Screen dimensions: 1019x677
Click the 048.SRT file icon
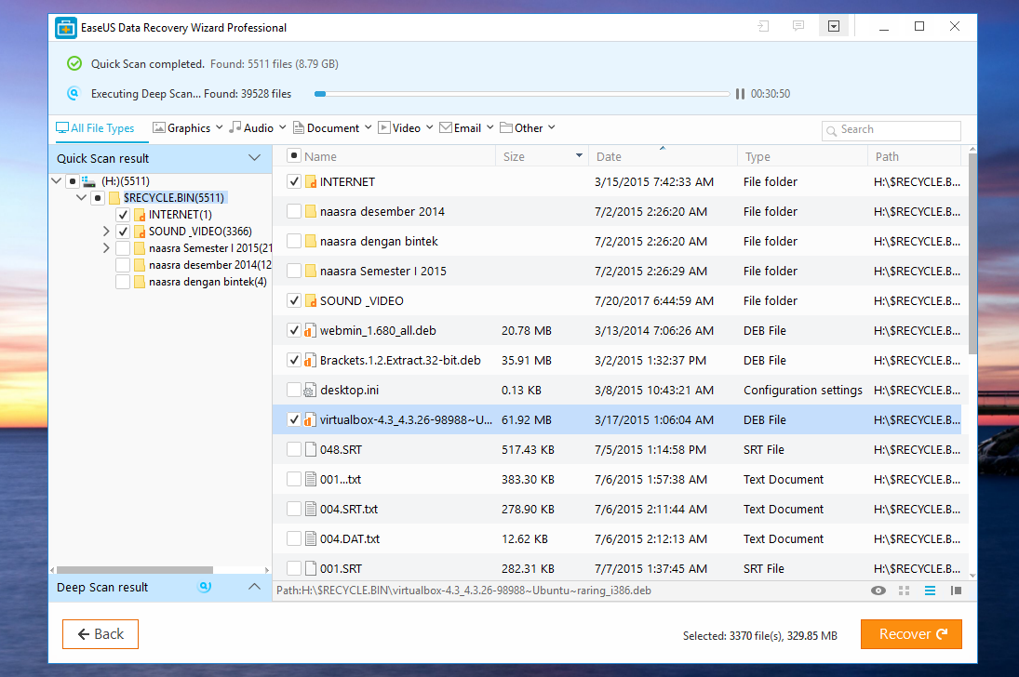coord(310,449)
